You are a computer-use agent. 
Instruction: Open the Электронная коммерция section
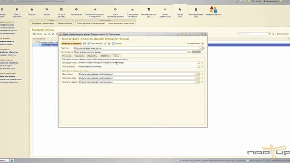tap(132, 12)
